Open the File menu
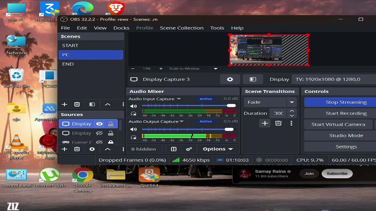This screenshot has height=211, width=376. (x=65, y=28)
